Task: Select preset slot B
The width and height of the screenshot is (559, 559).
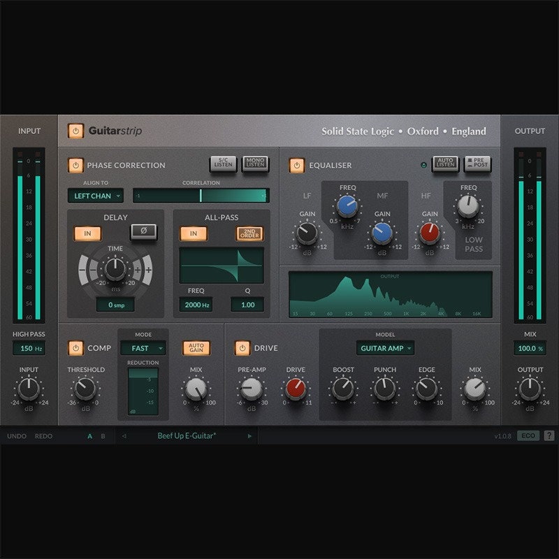Action: pyautogui.click(x=103, y=436)
